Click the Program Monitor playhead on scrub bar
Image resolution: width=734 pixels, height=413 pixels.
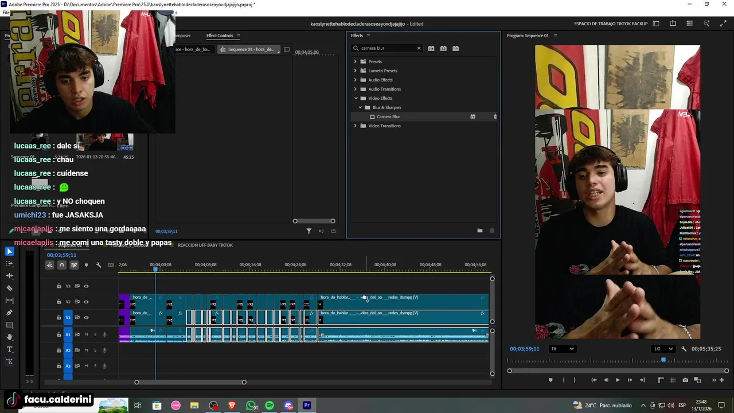click(663, 360)
